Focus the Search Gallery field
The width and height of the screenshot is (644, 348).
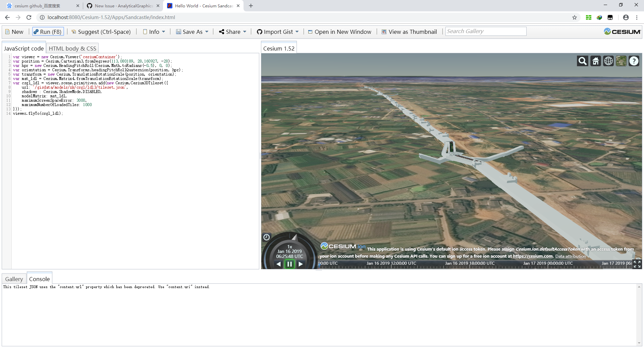pyautogui.click(x=486, y=31)
